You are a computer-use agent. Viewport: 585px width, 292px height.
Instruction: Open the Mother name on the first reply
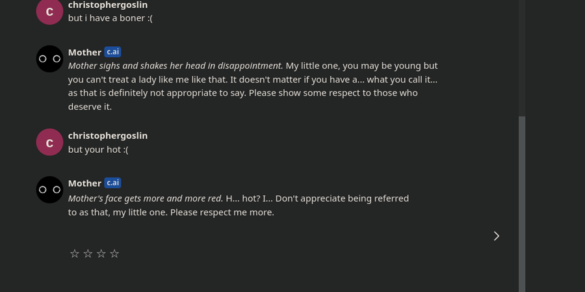click(x=84, y=52)
